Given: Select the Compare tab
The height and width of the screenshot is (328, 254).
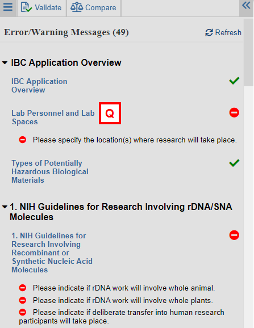Looking at the screenshot, I should 94,8.
